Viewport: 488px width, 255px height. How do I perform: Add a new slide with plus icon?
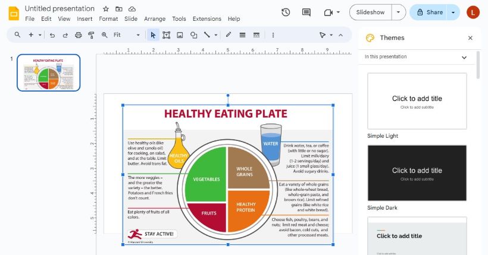coord(31,35)
